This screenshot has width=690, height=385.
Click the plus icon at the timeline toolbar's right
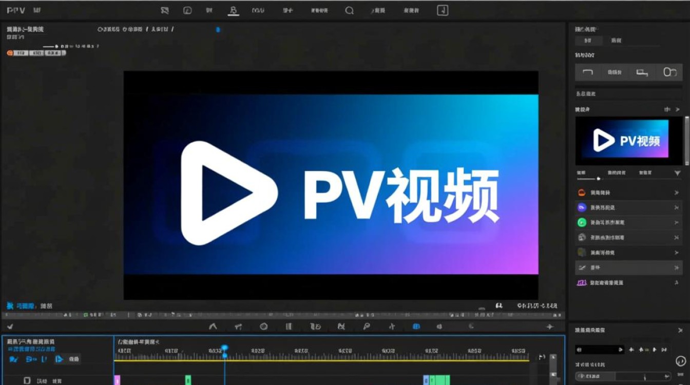(x=550, y=326)
